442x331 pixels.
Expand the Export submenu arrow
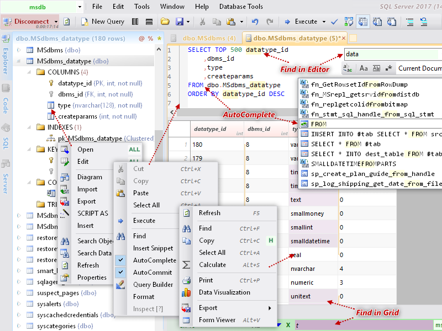(x=270, y=308)
